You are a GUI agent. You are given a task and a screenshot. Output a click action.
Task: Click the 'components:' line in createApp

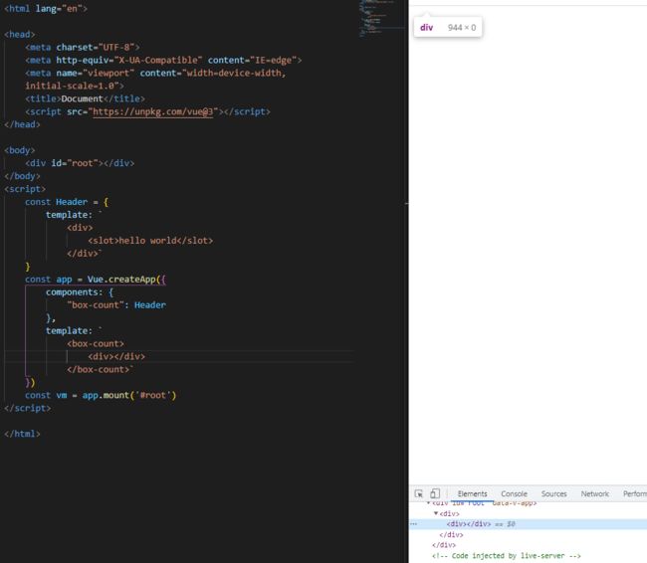pyautogui.click(x=80, y=292)
